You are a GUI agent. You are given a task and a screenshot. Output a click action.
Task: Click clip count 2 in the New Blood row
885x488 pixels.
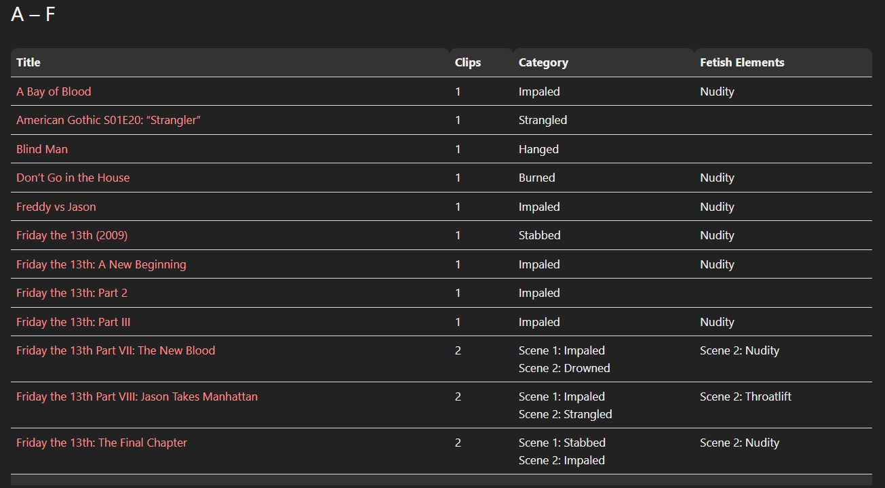(458, 350)
